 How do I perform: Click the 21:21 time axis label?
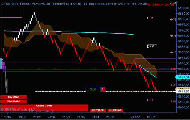pos(66,117)
